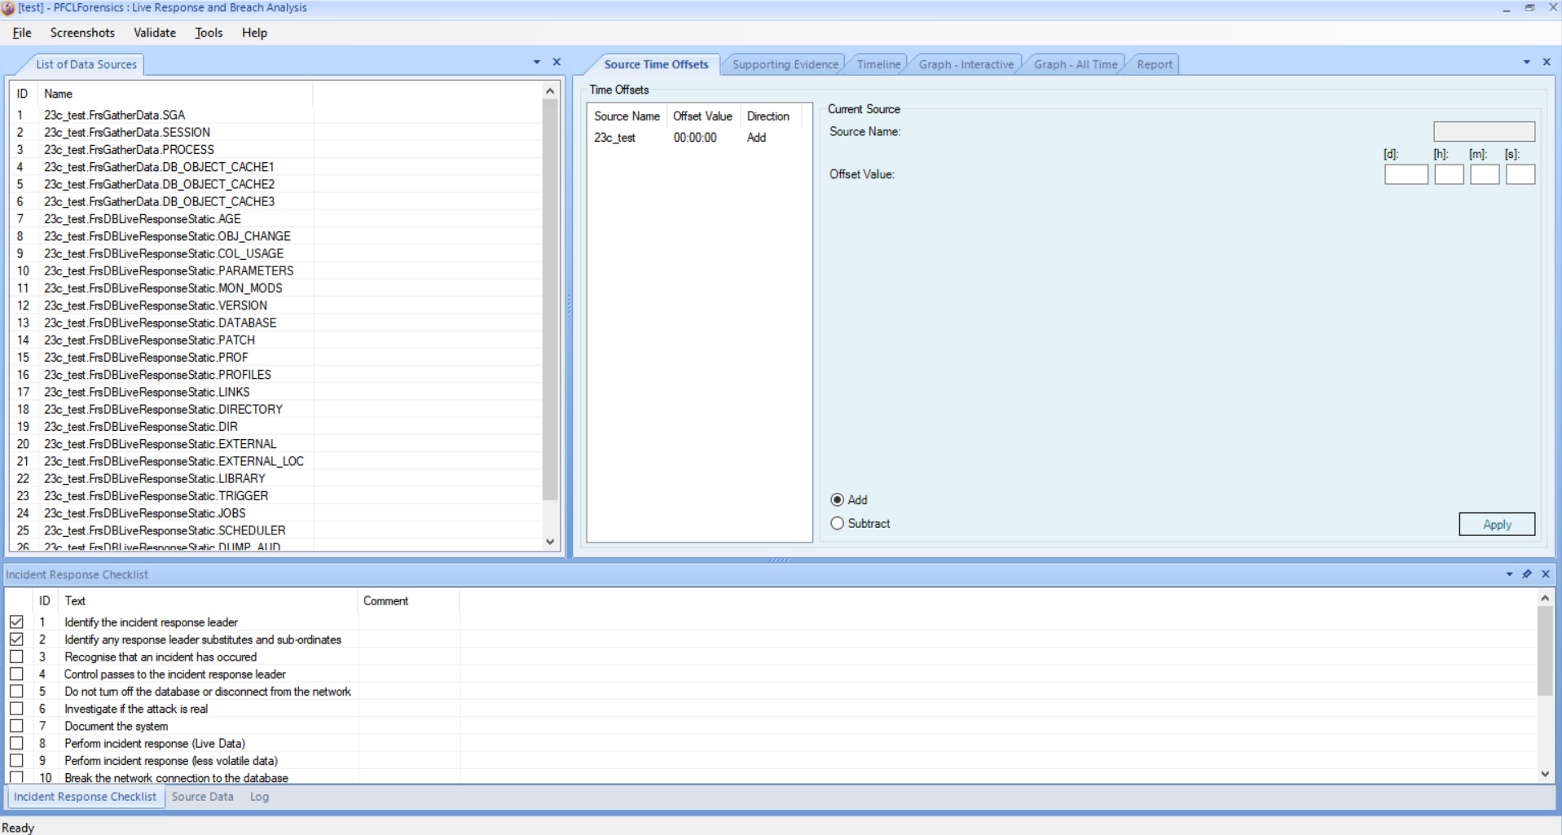The image size is (1562, 835).
Task: Click the Text column header in checklist
Action: [208, 601]
